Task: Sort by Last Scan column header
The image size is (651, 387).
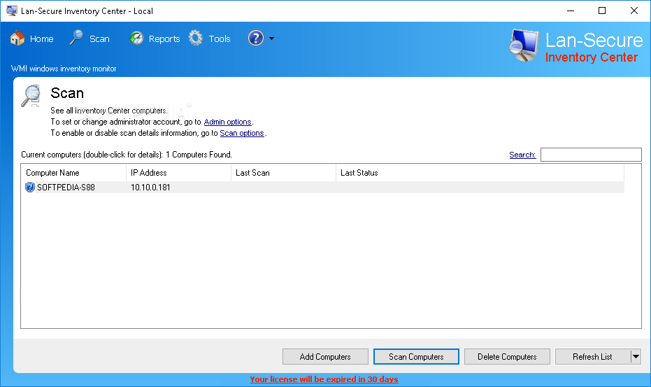Action: (283, 173)
